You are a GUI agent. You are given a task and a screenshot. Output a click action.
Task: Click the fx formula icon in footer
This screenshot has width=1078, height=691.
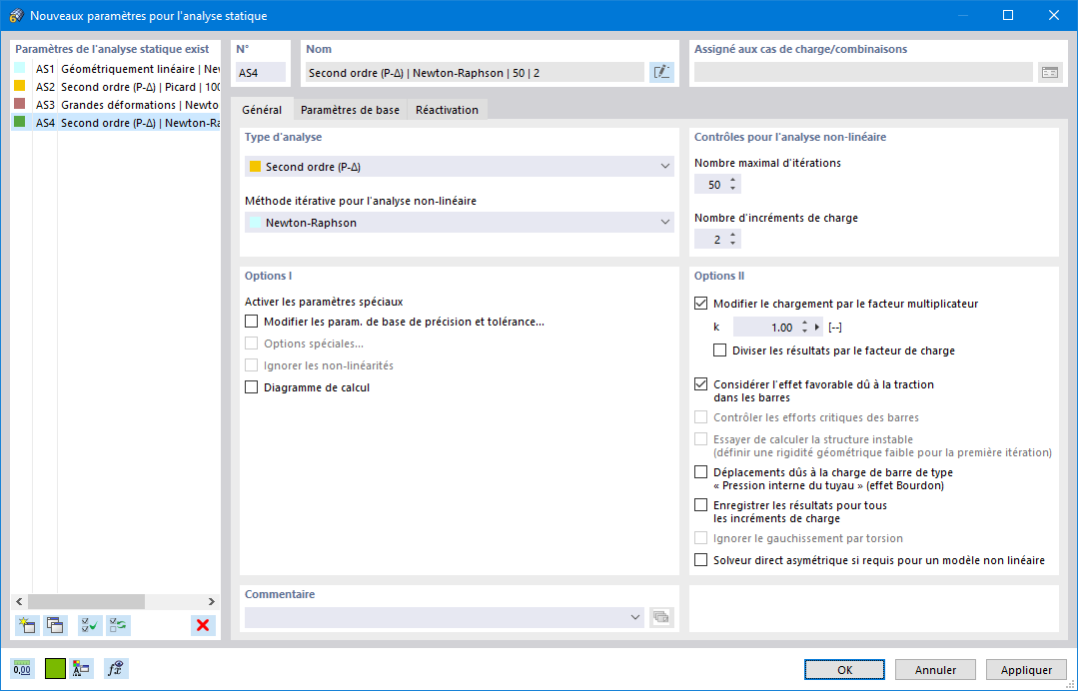click(116, 668)
